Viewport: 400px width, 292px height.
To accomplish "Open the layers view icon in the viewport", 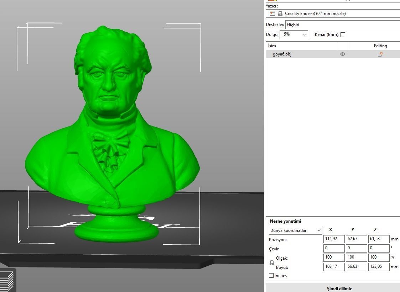I will tap(7, 281).
